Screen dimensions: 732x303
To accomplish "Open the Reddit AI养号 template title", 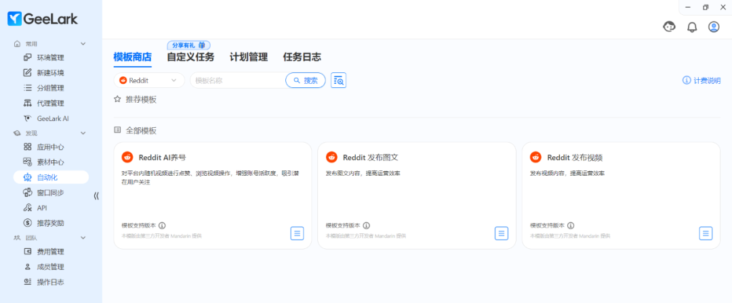I will click(x=163, y=158).
